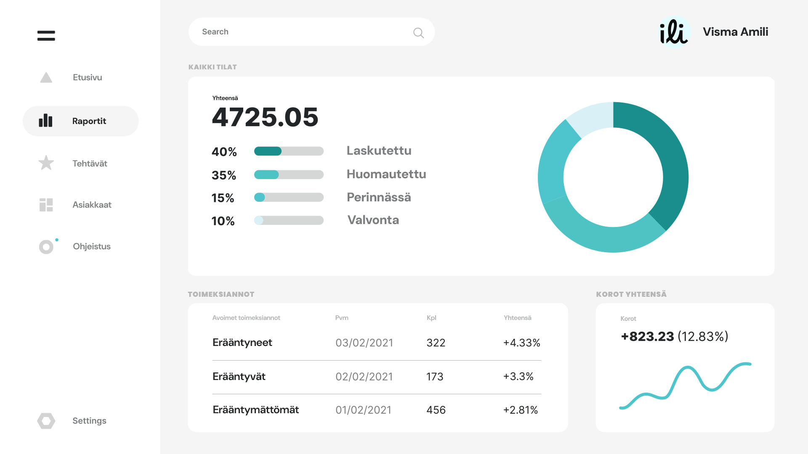The height and width of the screenshot is (454, 808).
Task: Select the Erääntymättömät table row
Action: pos(376,410)
